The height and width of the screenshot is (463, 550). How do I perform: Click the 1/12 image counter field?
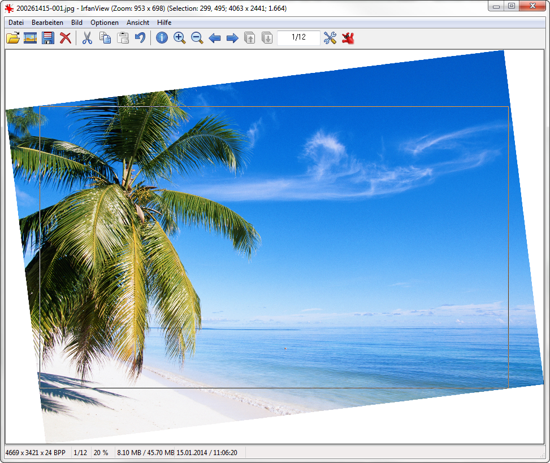pyautogui.click(x=298, y=38)
